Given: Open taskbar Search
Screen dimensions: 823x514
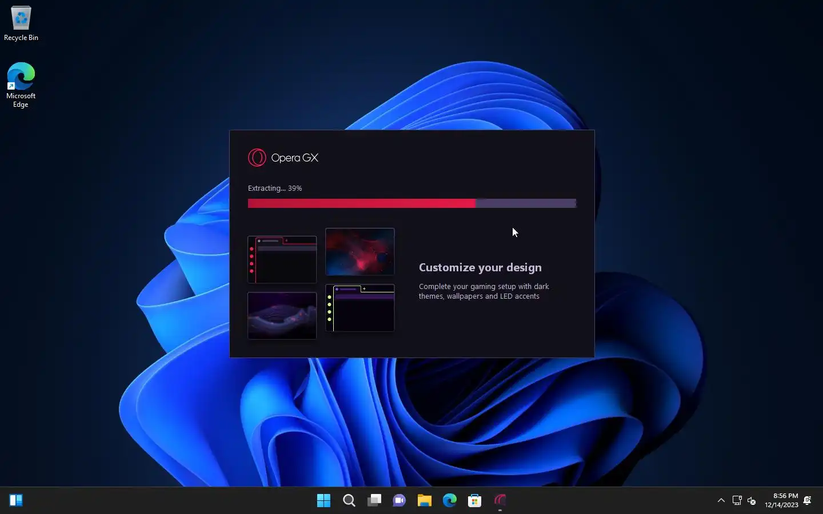Looking at the screenshot, I should click(349, 500).
